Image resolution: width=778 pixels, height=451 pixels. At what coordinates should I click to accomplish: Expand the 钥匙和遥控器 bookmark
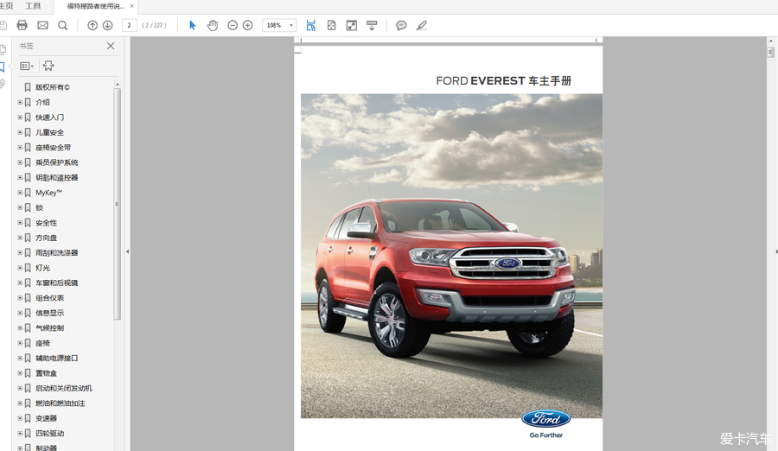click(x=20, y=178)
